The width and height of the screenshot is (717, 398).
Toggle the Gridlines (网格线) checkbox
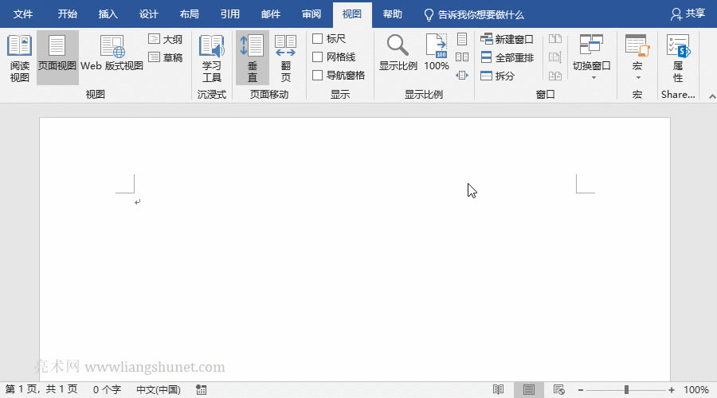coord(318,57)
